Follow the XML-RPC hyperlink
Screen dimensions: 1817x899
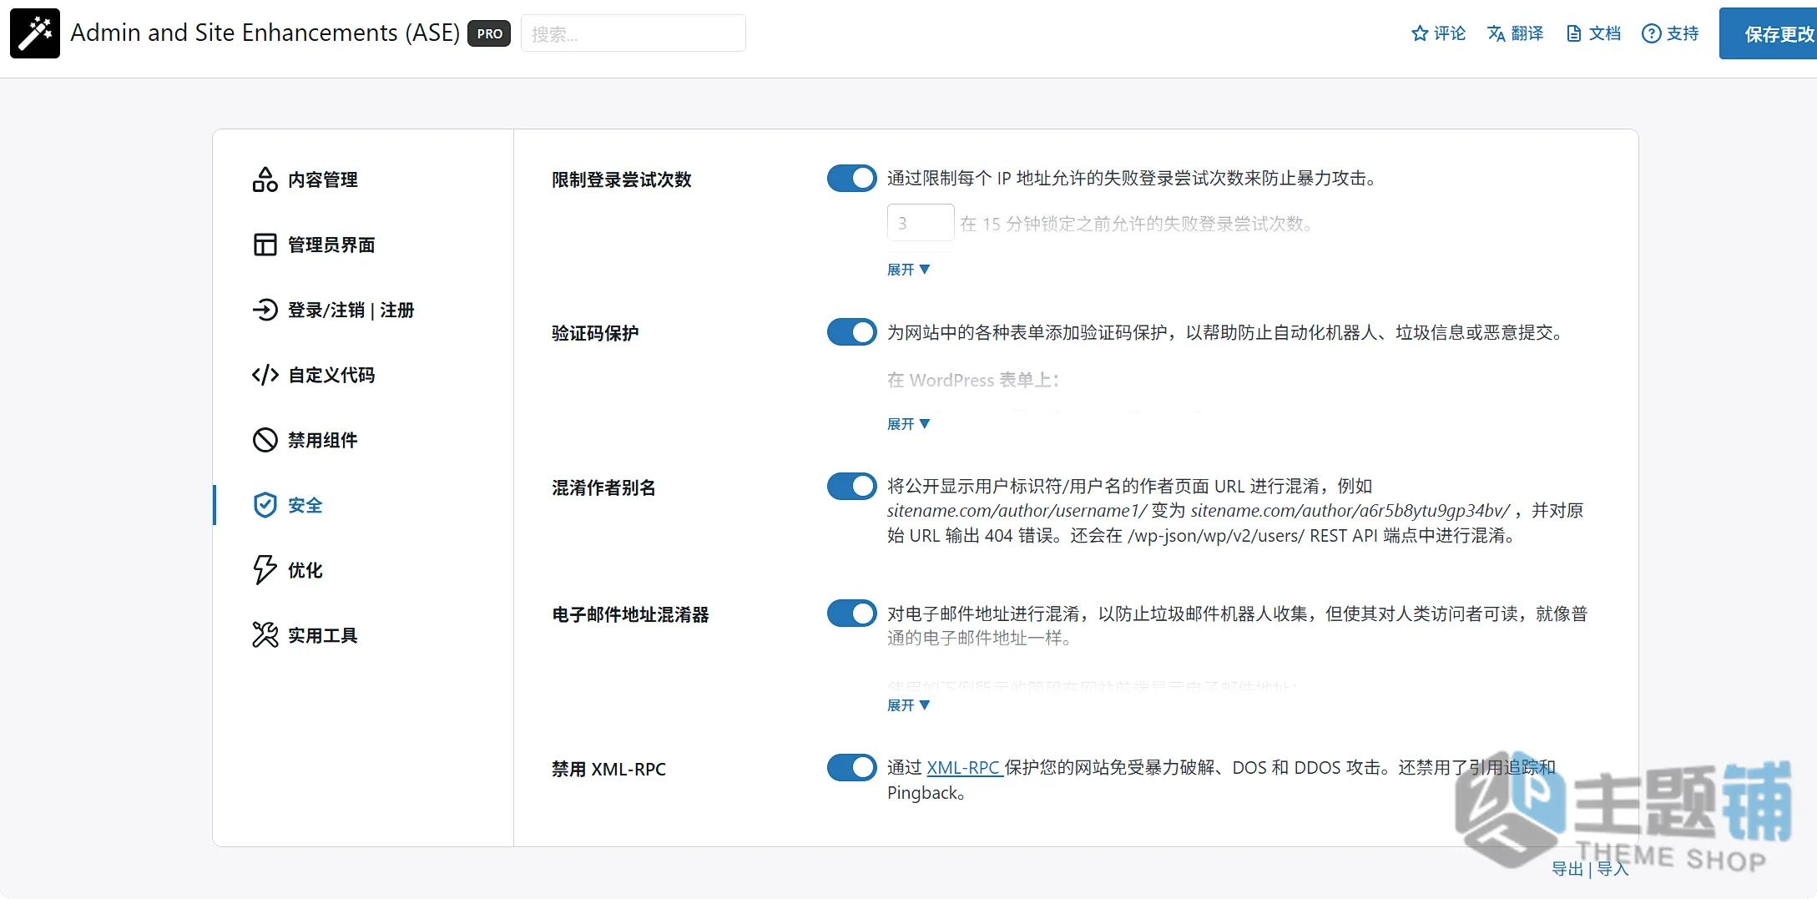point(964,767)
